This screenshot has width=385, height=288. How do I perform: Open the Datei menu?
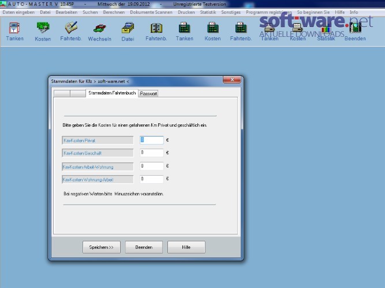[x=45, y=12]
